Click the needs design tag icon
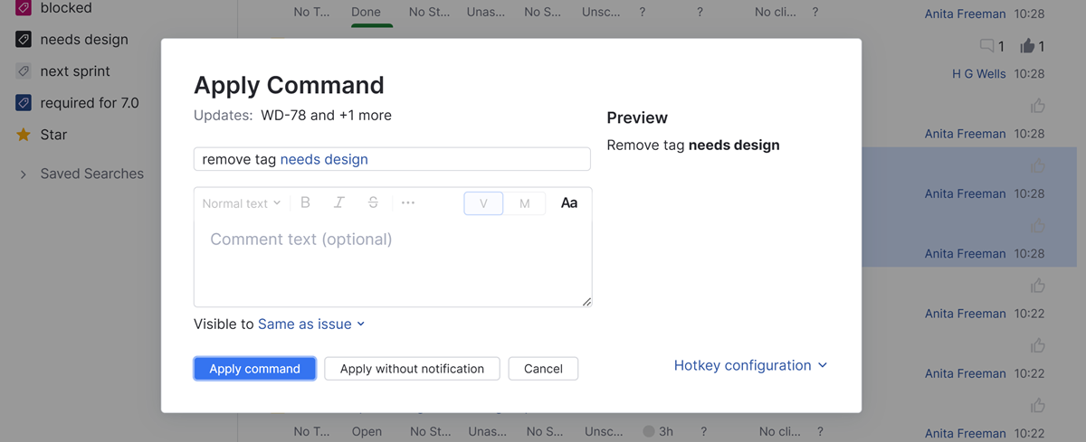 click(x=24, y=40)
